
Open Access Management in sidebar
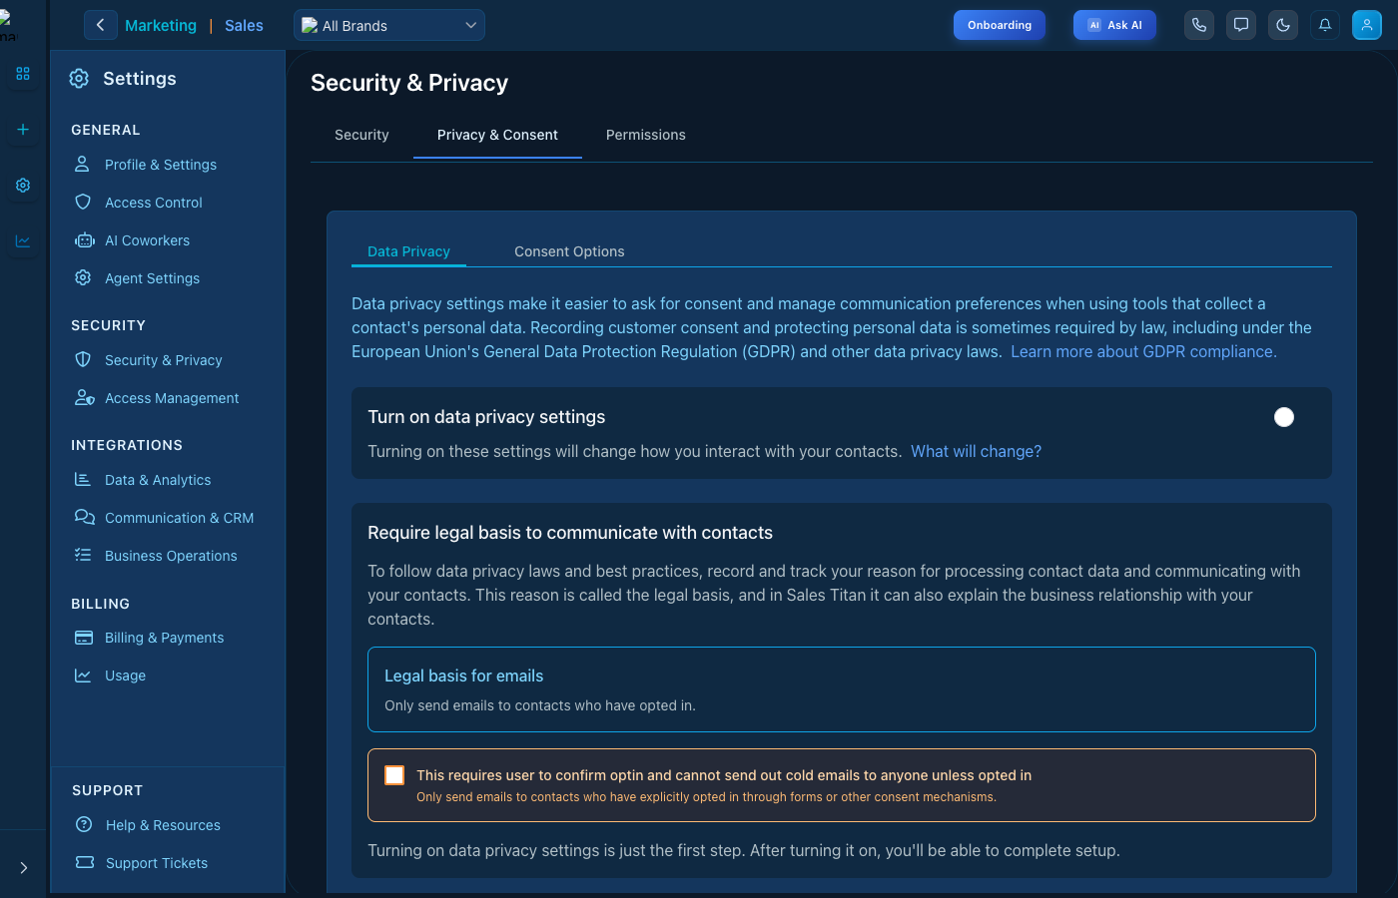172,398
